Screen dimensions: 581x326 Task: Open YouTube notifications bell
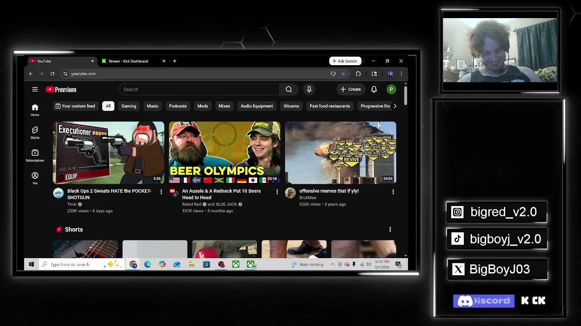coord(374,89)
